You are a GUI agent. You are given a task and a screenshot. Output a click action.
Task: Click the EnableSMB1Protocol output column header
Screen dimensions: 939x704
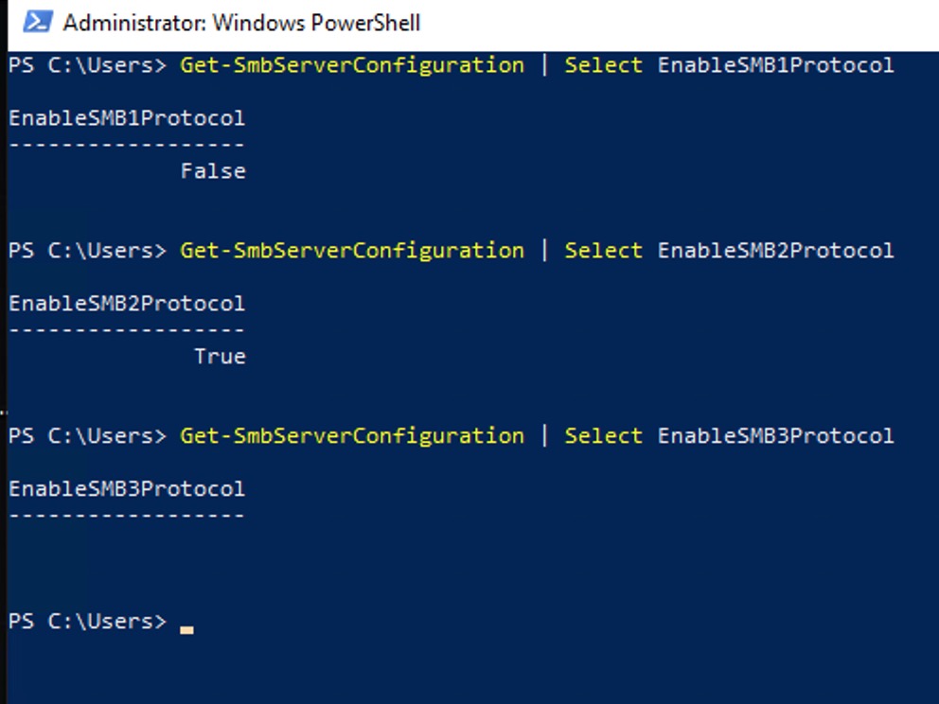[127, 118]
